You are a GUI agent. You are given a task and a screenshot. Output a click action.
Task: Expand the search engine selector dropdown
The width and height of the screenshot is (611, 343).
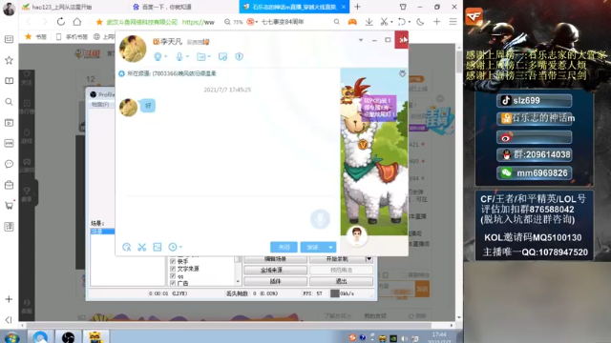257,22
